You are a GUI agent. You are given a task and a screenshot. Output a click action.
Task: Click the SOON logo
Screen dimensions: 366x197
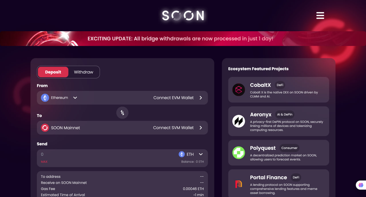point(183,15)
